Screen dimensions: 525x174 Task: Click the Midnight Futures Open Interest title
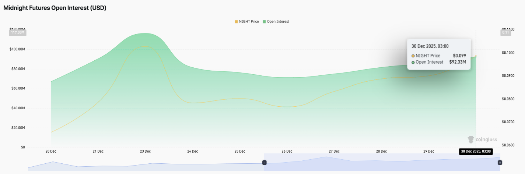[55, 8]
